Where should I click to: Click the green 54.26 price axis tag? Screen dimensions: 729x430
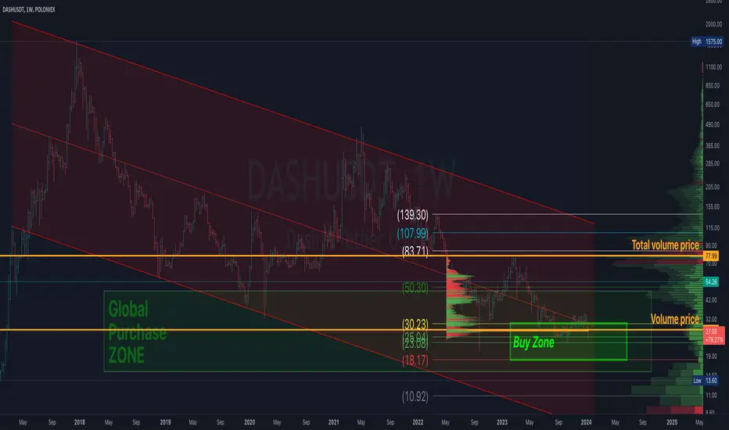(711, 281)
